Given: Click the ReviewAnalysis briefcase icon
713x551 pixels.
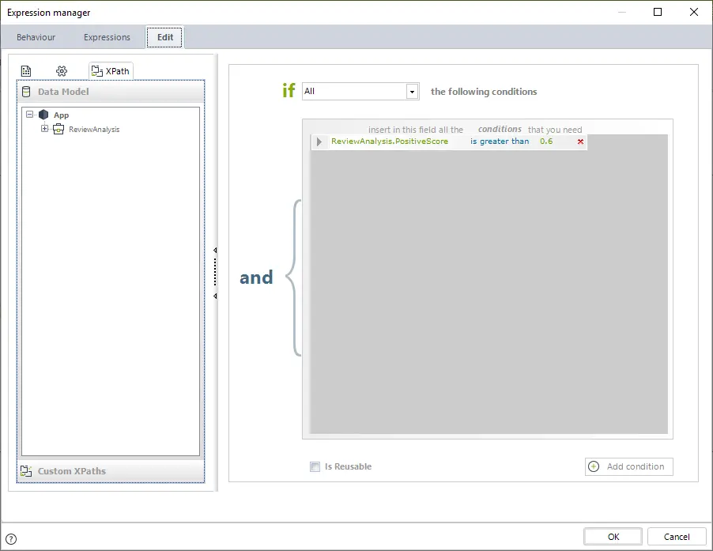Looking at the screenshot, I should coord(58,129).
